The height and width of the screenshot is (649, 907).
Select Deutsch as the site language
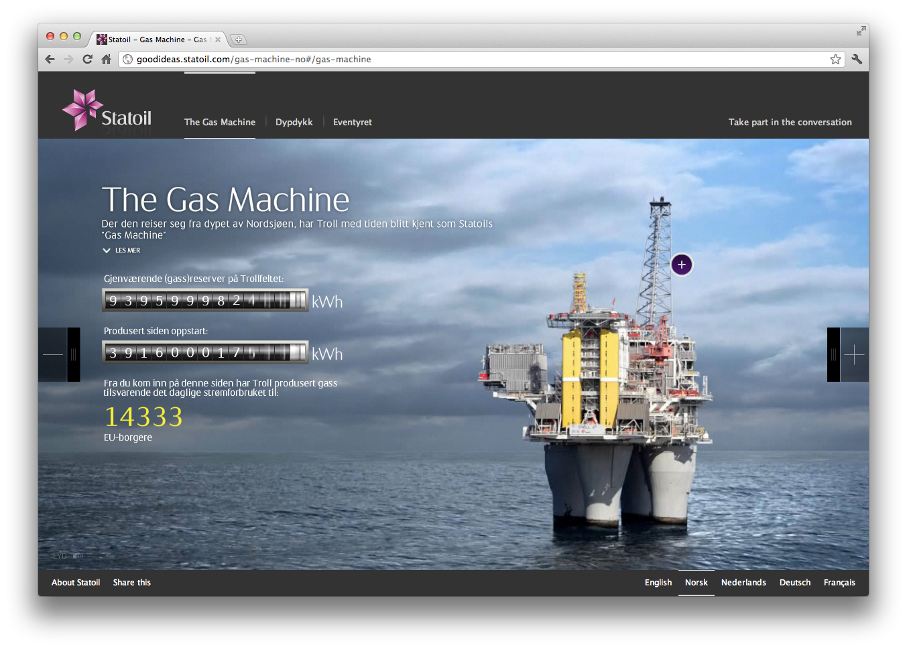point(794,583)
